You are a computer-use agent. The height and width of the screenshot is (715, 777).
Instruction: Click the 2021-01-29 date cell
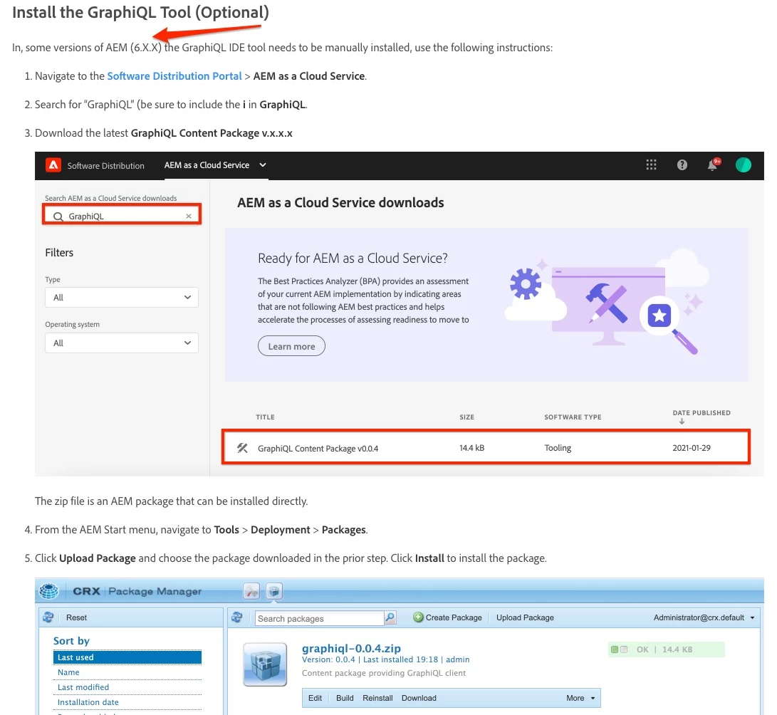tap(692, 448)
